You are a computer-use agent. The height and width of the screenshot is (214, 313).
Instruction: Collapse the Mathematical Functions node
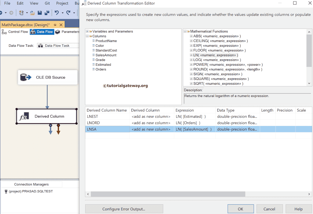(185, 31)
